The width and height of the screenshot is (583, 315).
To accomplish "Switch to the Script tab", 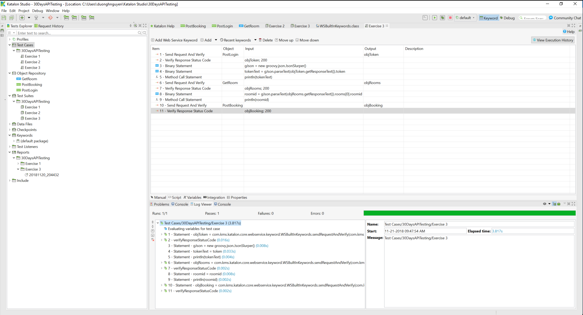I will (175, 198).
